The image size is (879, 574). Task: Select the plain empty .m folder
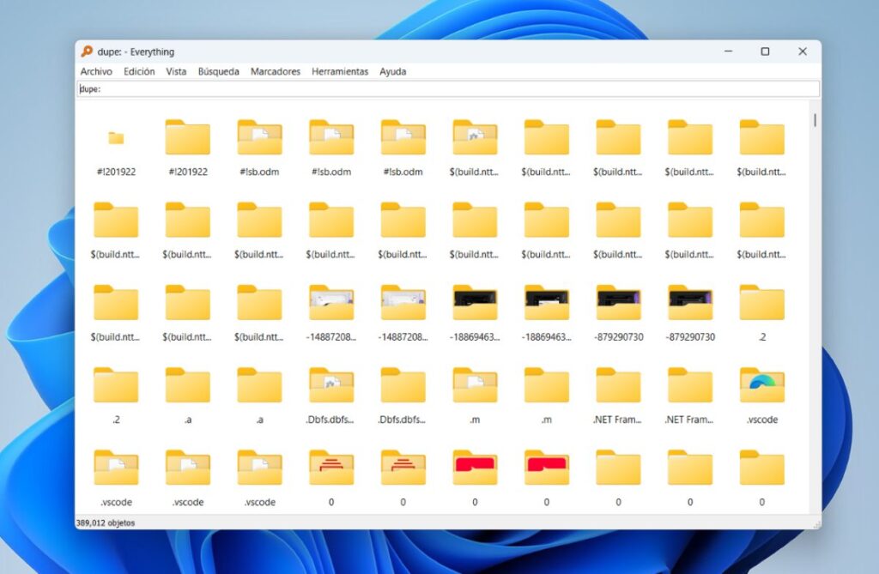(547, 385)
